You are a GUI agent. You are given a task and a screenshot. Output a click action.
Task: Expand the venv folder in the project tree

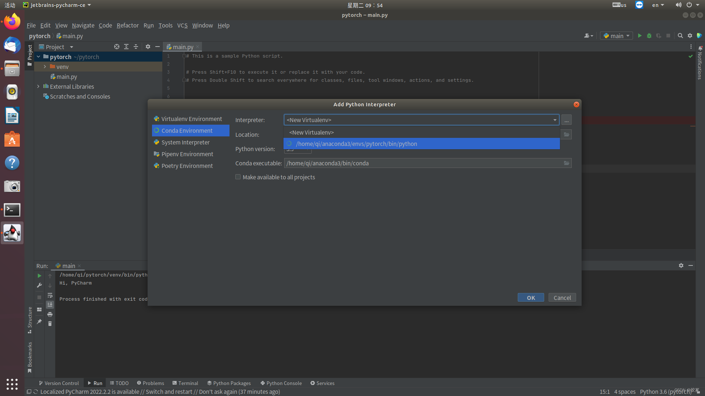45,67
